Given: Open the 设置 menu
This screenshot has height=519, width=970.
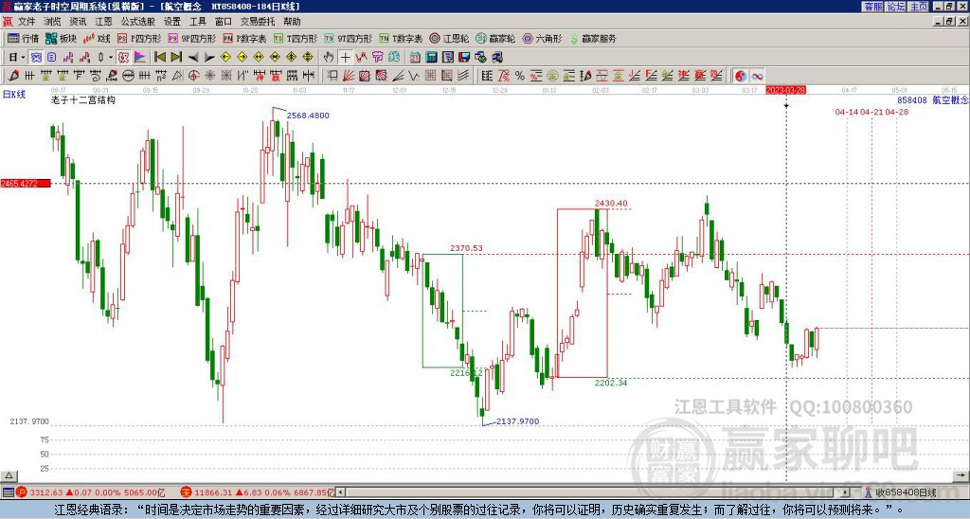Looking at the screenshot, I should (172, 22).
